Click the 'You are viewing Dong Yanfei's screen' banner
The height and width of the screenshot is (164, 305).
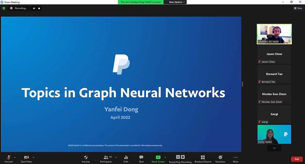coord(141,2)
